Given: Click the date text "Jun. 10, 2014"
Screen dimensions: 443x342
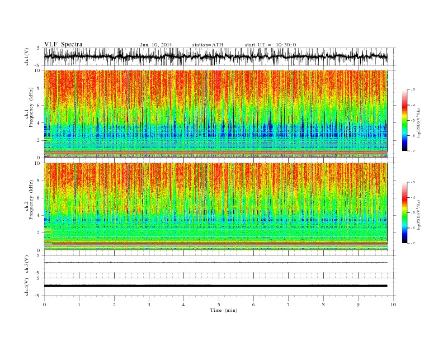Looking at the screenshot, I should [156, 45].
